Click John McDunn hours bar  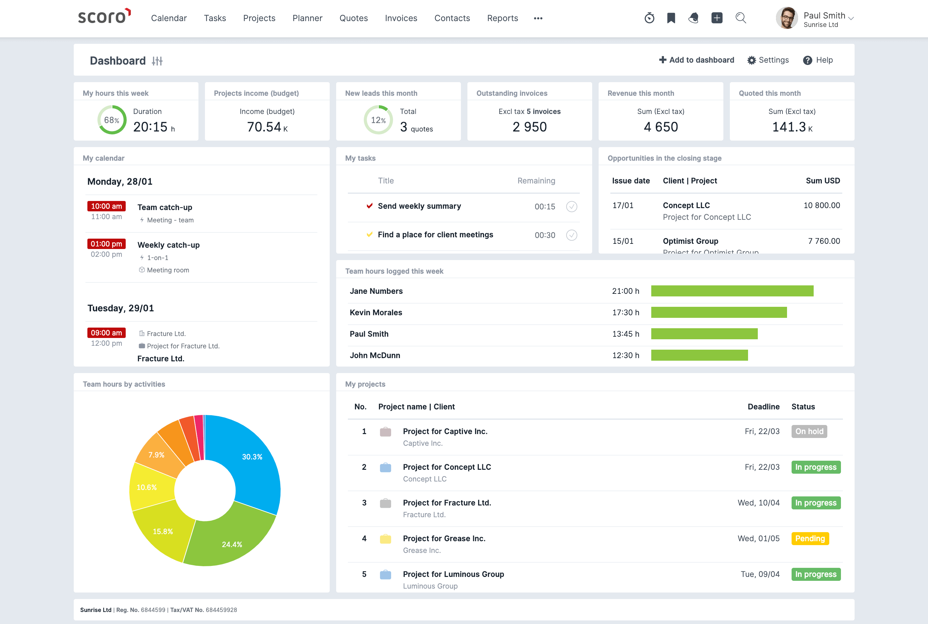coord(699,356)
